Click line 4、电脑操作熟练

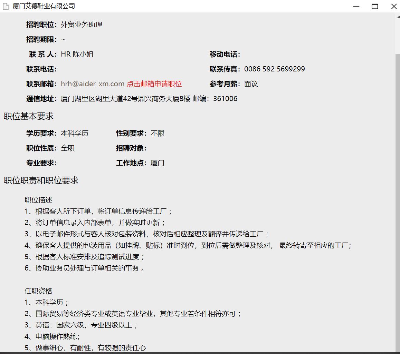pos(52,336)
